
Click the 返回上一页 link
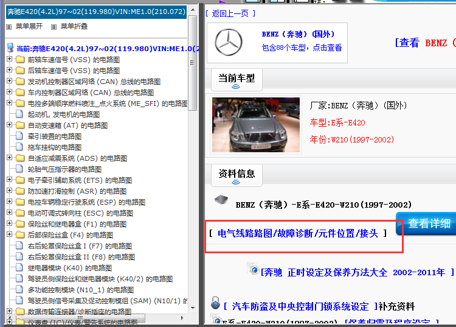230,13
